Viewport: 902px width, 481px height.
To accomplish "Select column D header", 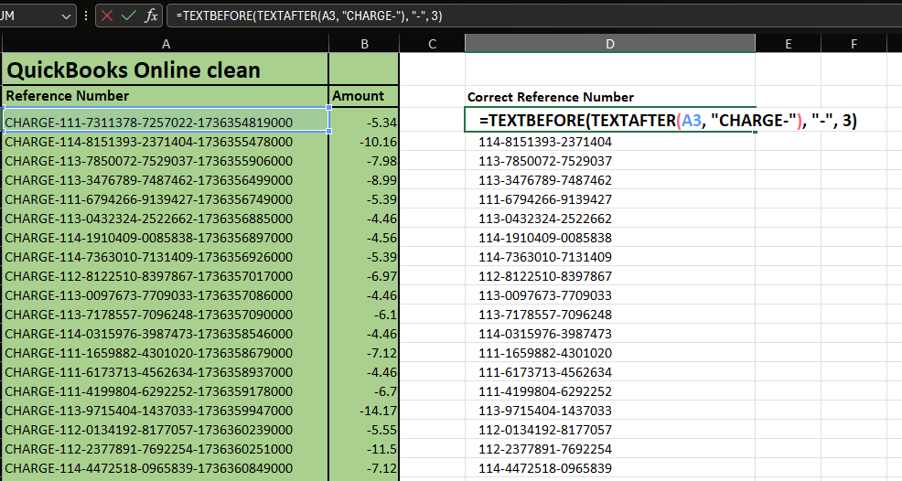I will 609,43.
